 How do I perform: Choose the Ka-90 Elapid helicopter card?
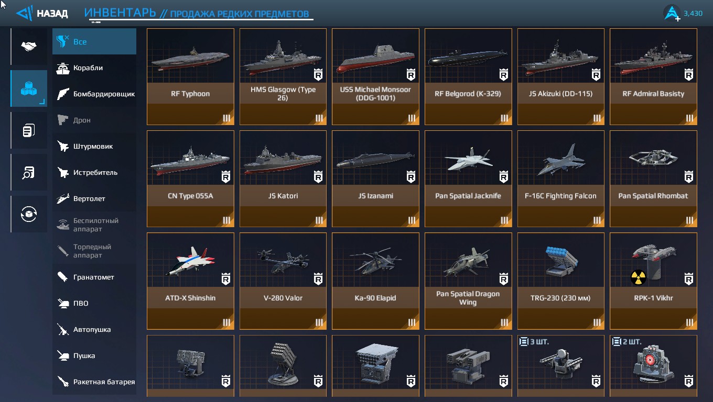[x=375, y=281]
